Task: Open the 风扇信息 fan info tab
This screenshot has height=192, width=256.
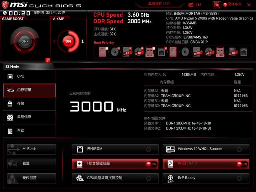Action: click(x=30, y=117)
